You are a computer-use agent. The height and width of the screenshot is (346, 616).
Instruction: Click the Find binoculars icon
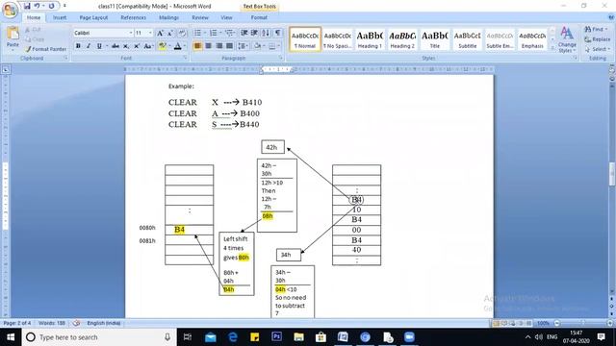(588, 30)
